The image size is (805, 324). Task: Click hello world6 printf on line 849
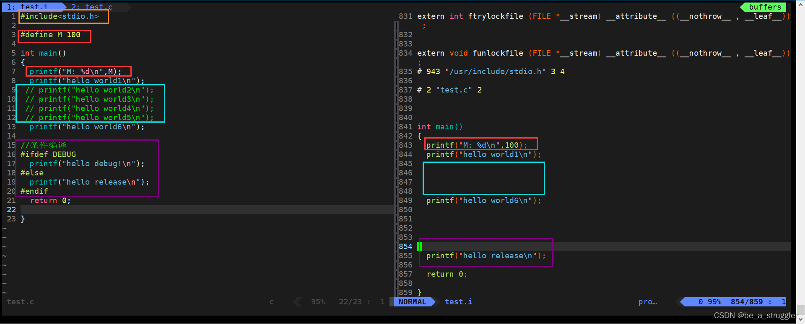[484, 201]
